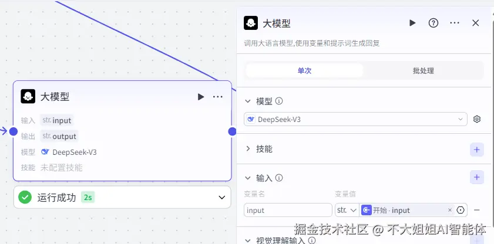Click the 大模型 title on the canvas node

(55, 97)
